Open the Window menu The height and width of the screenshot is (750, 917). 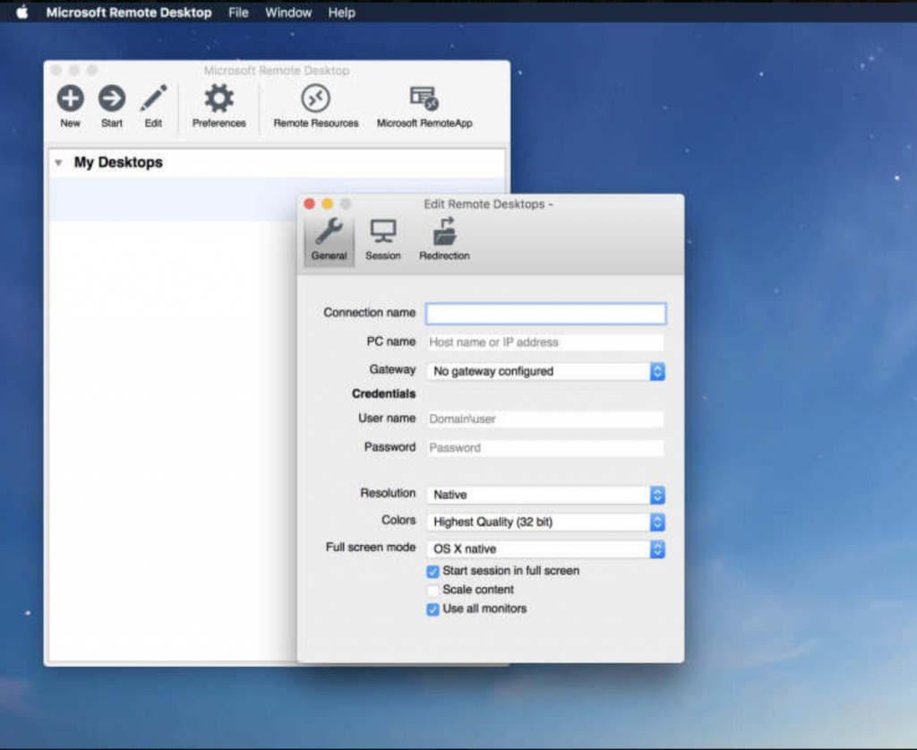288,13
